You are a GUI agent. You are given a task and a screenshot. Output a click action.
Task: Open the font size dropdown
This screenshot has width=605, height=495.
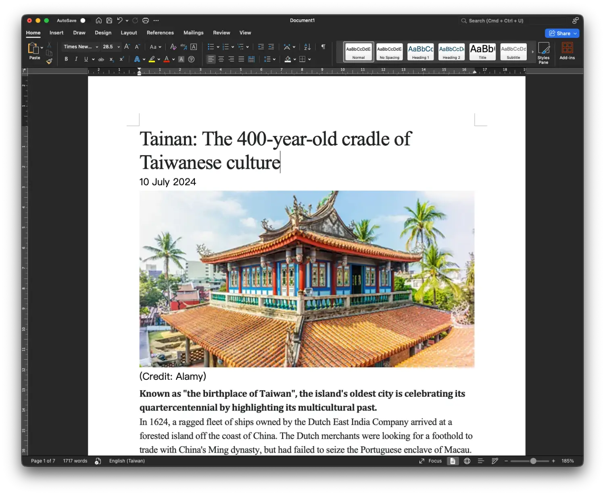point(119,47)
